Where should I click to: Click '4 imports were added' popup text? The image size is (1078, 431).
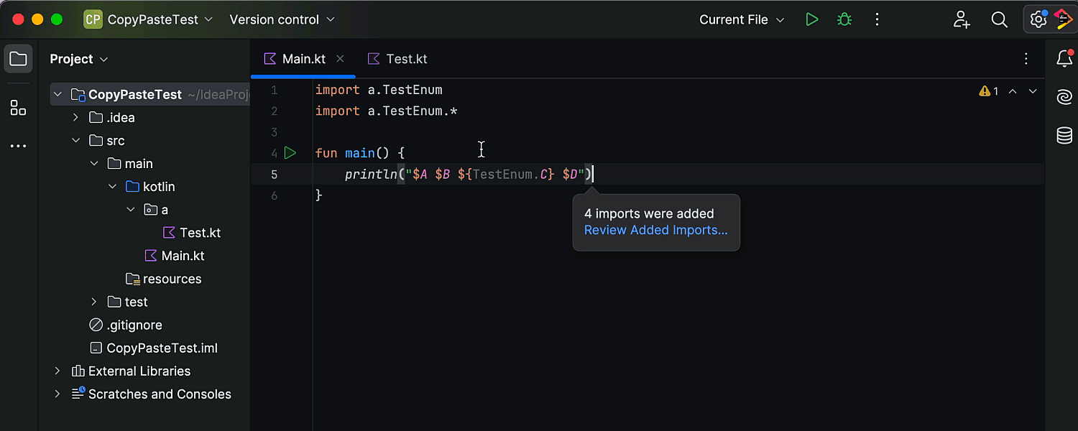[x=649, y=213]
